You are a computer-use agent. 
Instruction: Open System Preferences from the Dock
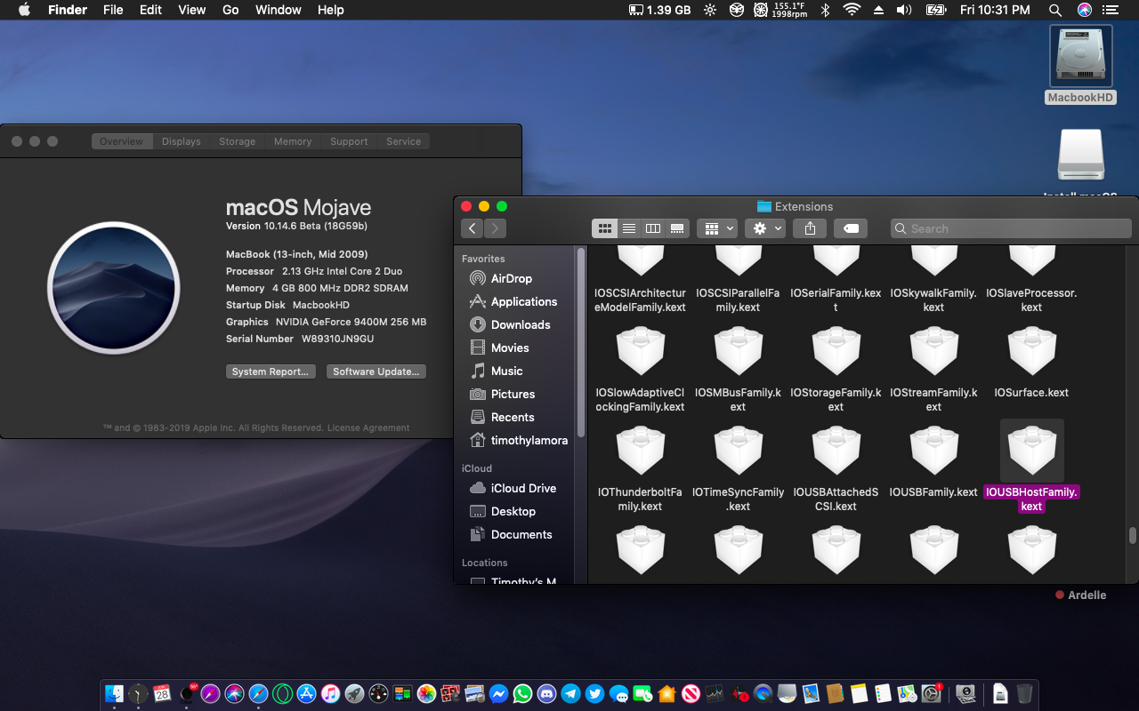click(x=931, y=693)
